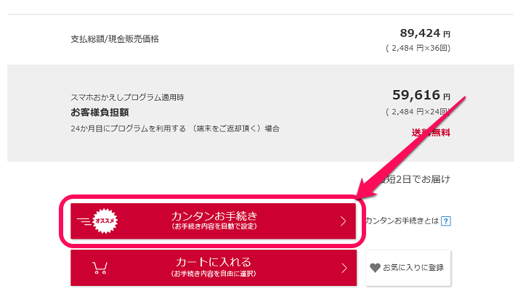Click the 支払総額/現金販売価格 label

[x=115, y=39]
